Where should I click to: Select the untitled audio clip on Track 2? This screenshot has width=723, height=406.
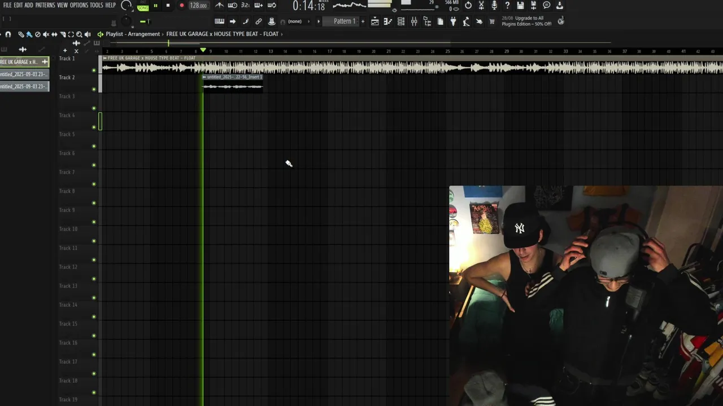[x=233, y=83]
